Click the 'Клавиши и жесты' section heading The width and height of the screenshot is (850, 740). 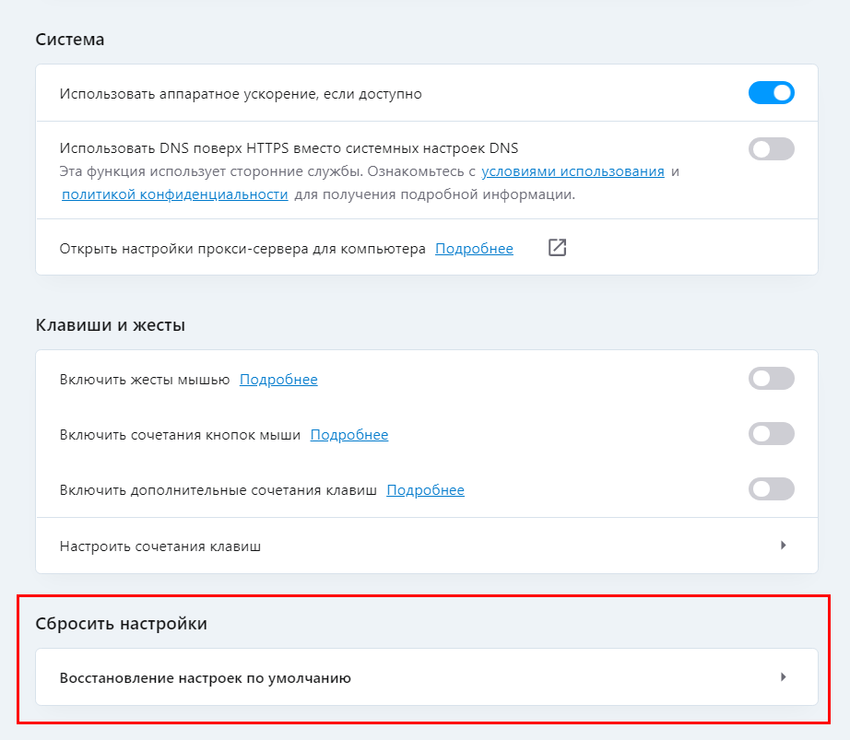tap(111, 325)
